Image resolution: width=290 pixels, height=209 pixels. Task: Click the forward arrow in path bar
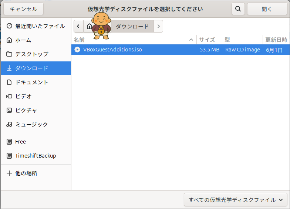[x=158, y=26]
